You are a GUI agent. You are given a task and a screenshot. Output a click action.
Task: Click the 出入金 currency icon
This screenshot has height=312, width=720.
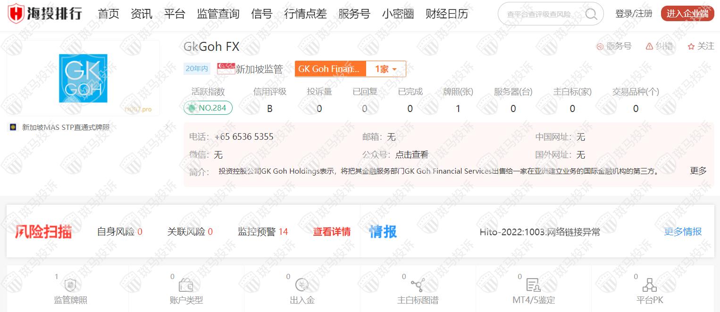click(302, 285)
